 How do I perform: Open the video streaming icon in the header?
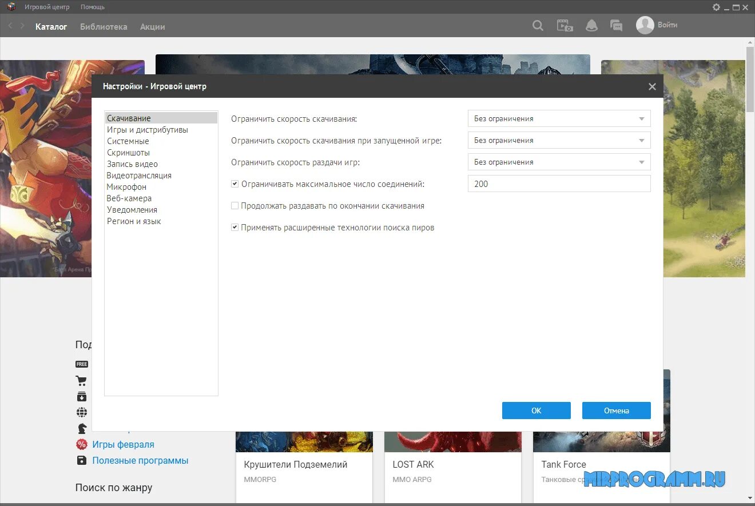point(565,26)
